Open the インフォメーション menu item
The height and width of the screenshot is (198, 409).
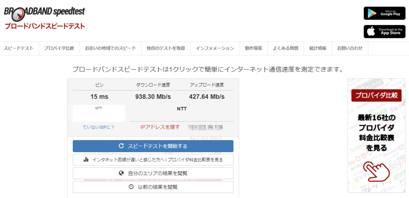[x=215, y=48]
